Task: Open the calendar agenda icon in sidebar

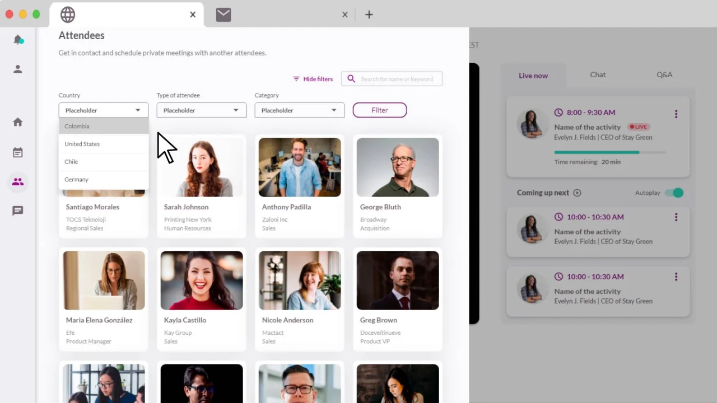Action: pos(18,152)
